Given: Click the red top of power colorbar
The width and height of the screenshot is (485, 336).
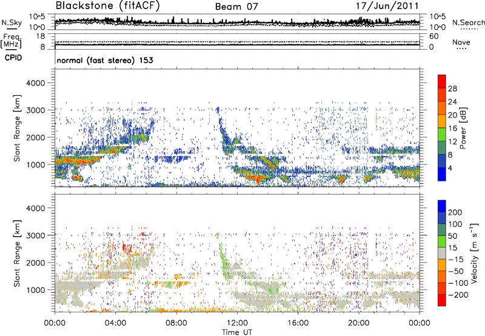Looking at the screenshot, I should [x=442, y=82].
